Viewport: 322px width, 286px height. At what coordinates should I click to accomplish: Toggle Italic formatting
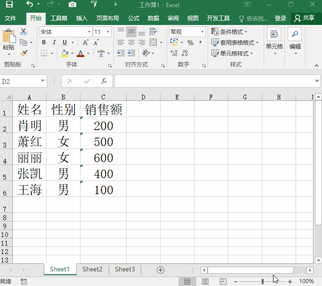point(54,42)
